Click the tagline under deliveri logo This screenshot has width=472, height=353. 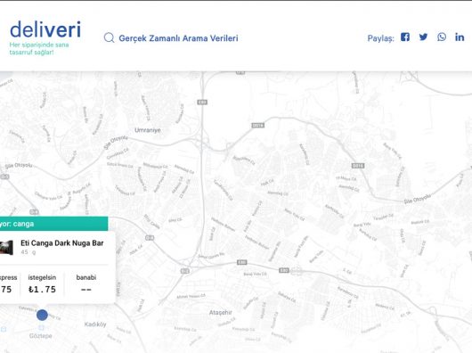click(x=39, y=48)
